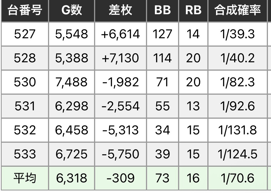
Task: Click machine number 533
Action: coord(25,154)
